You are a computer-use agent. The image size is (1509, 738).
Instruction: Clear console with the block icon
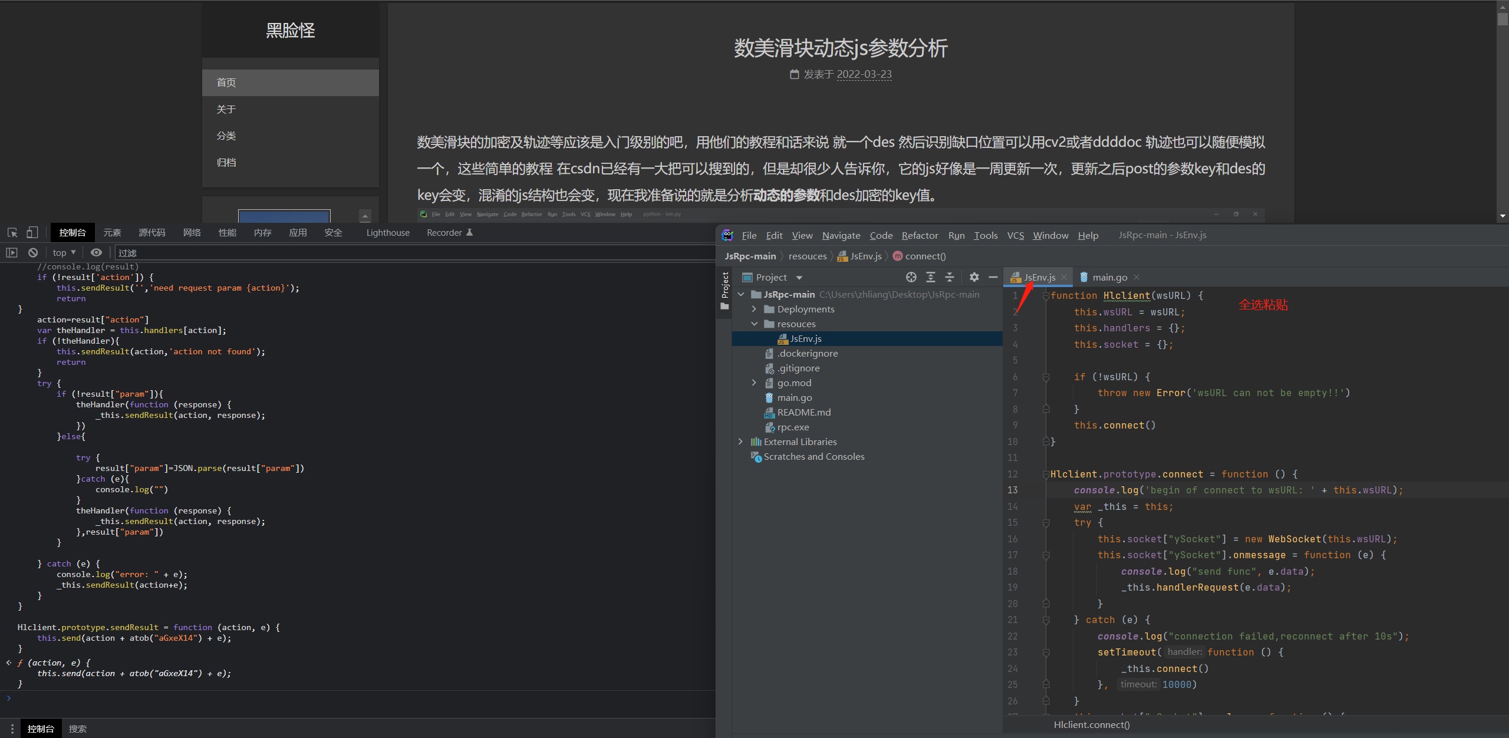[33, 252]
